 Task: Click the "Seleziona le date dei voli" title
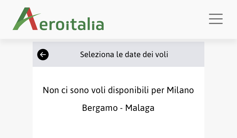(124, 54)
